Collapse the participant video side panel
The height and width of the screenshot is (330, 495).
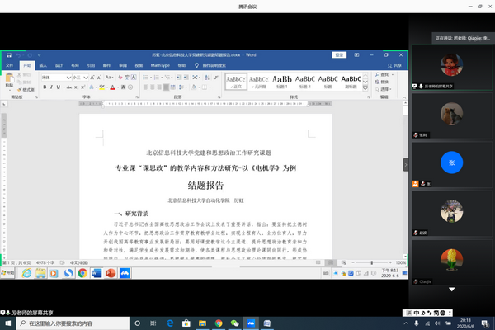pos(406,165)
